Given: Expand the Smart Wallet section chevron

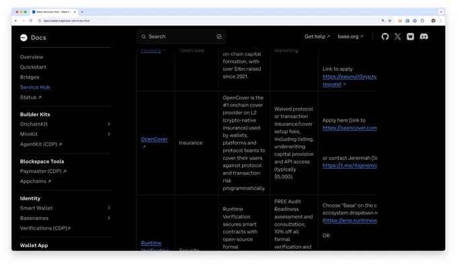Looking at the screenshot, I should click(x=109, y=208).
